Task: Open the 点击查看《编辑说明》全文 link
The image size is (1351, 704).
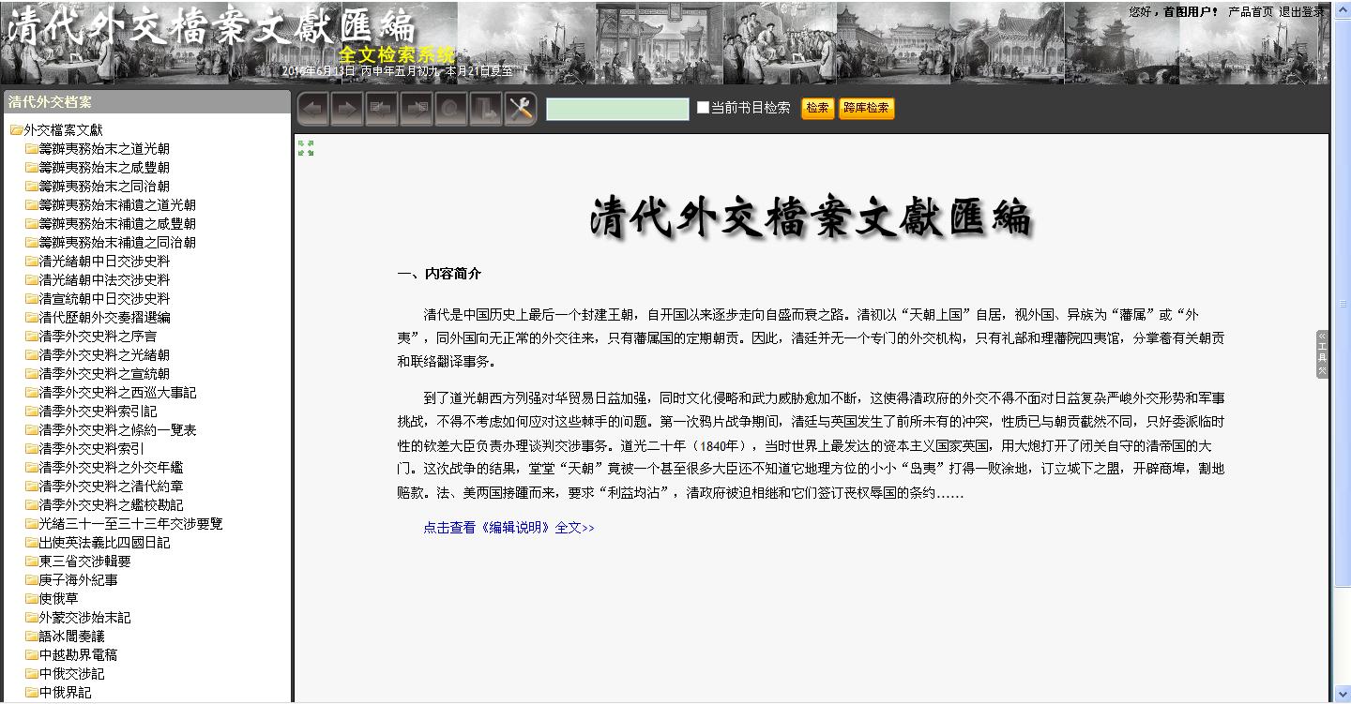Action: tap(509, 528)
